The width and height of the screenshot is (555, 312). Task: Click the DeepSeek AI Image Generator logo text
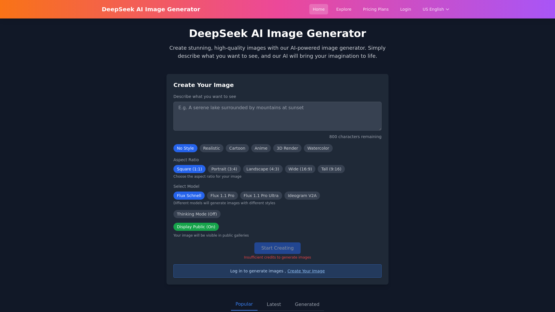click(x=151, y=9)
